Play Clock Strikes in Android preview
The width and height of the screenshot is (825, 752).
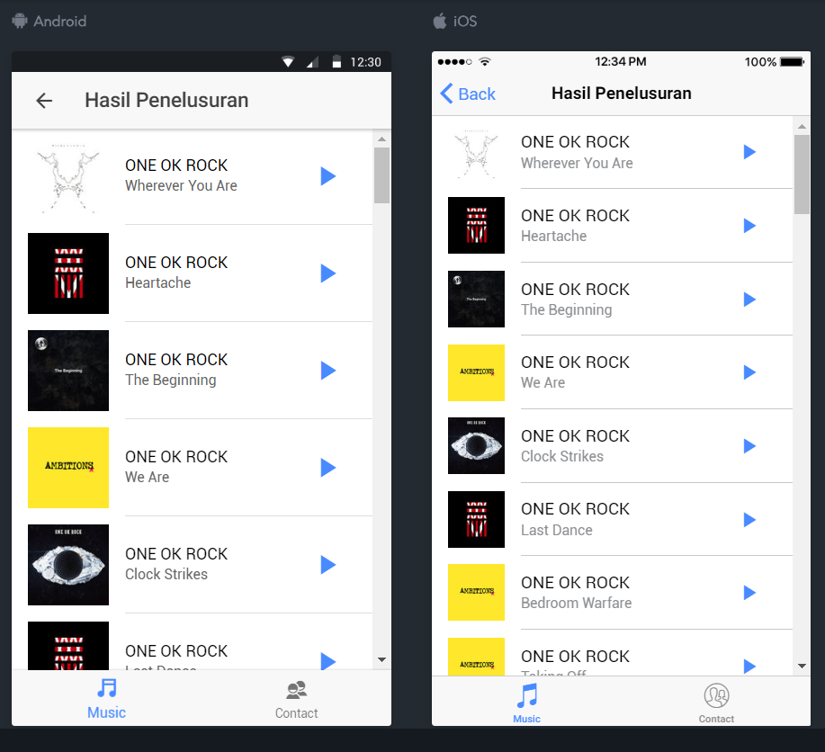328,565
